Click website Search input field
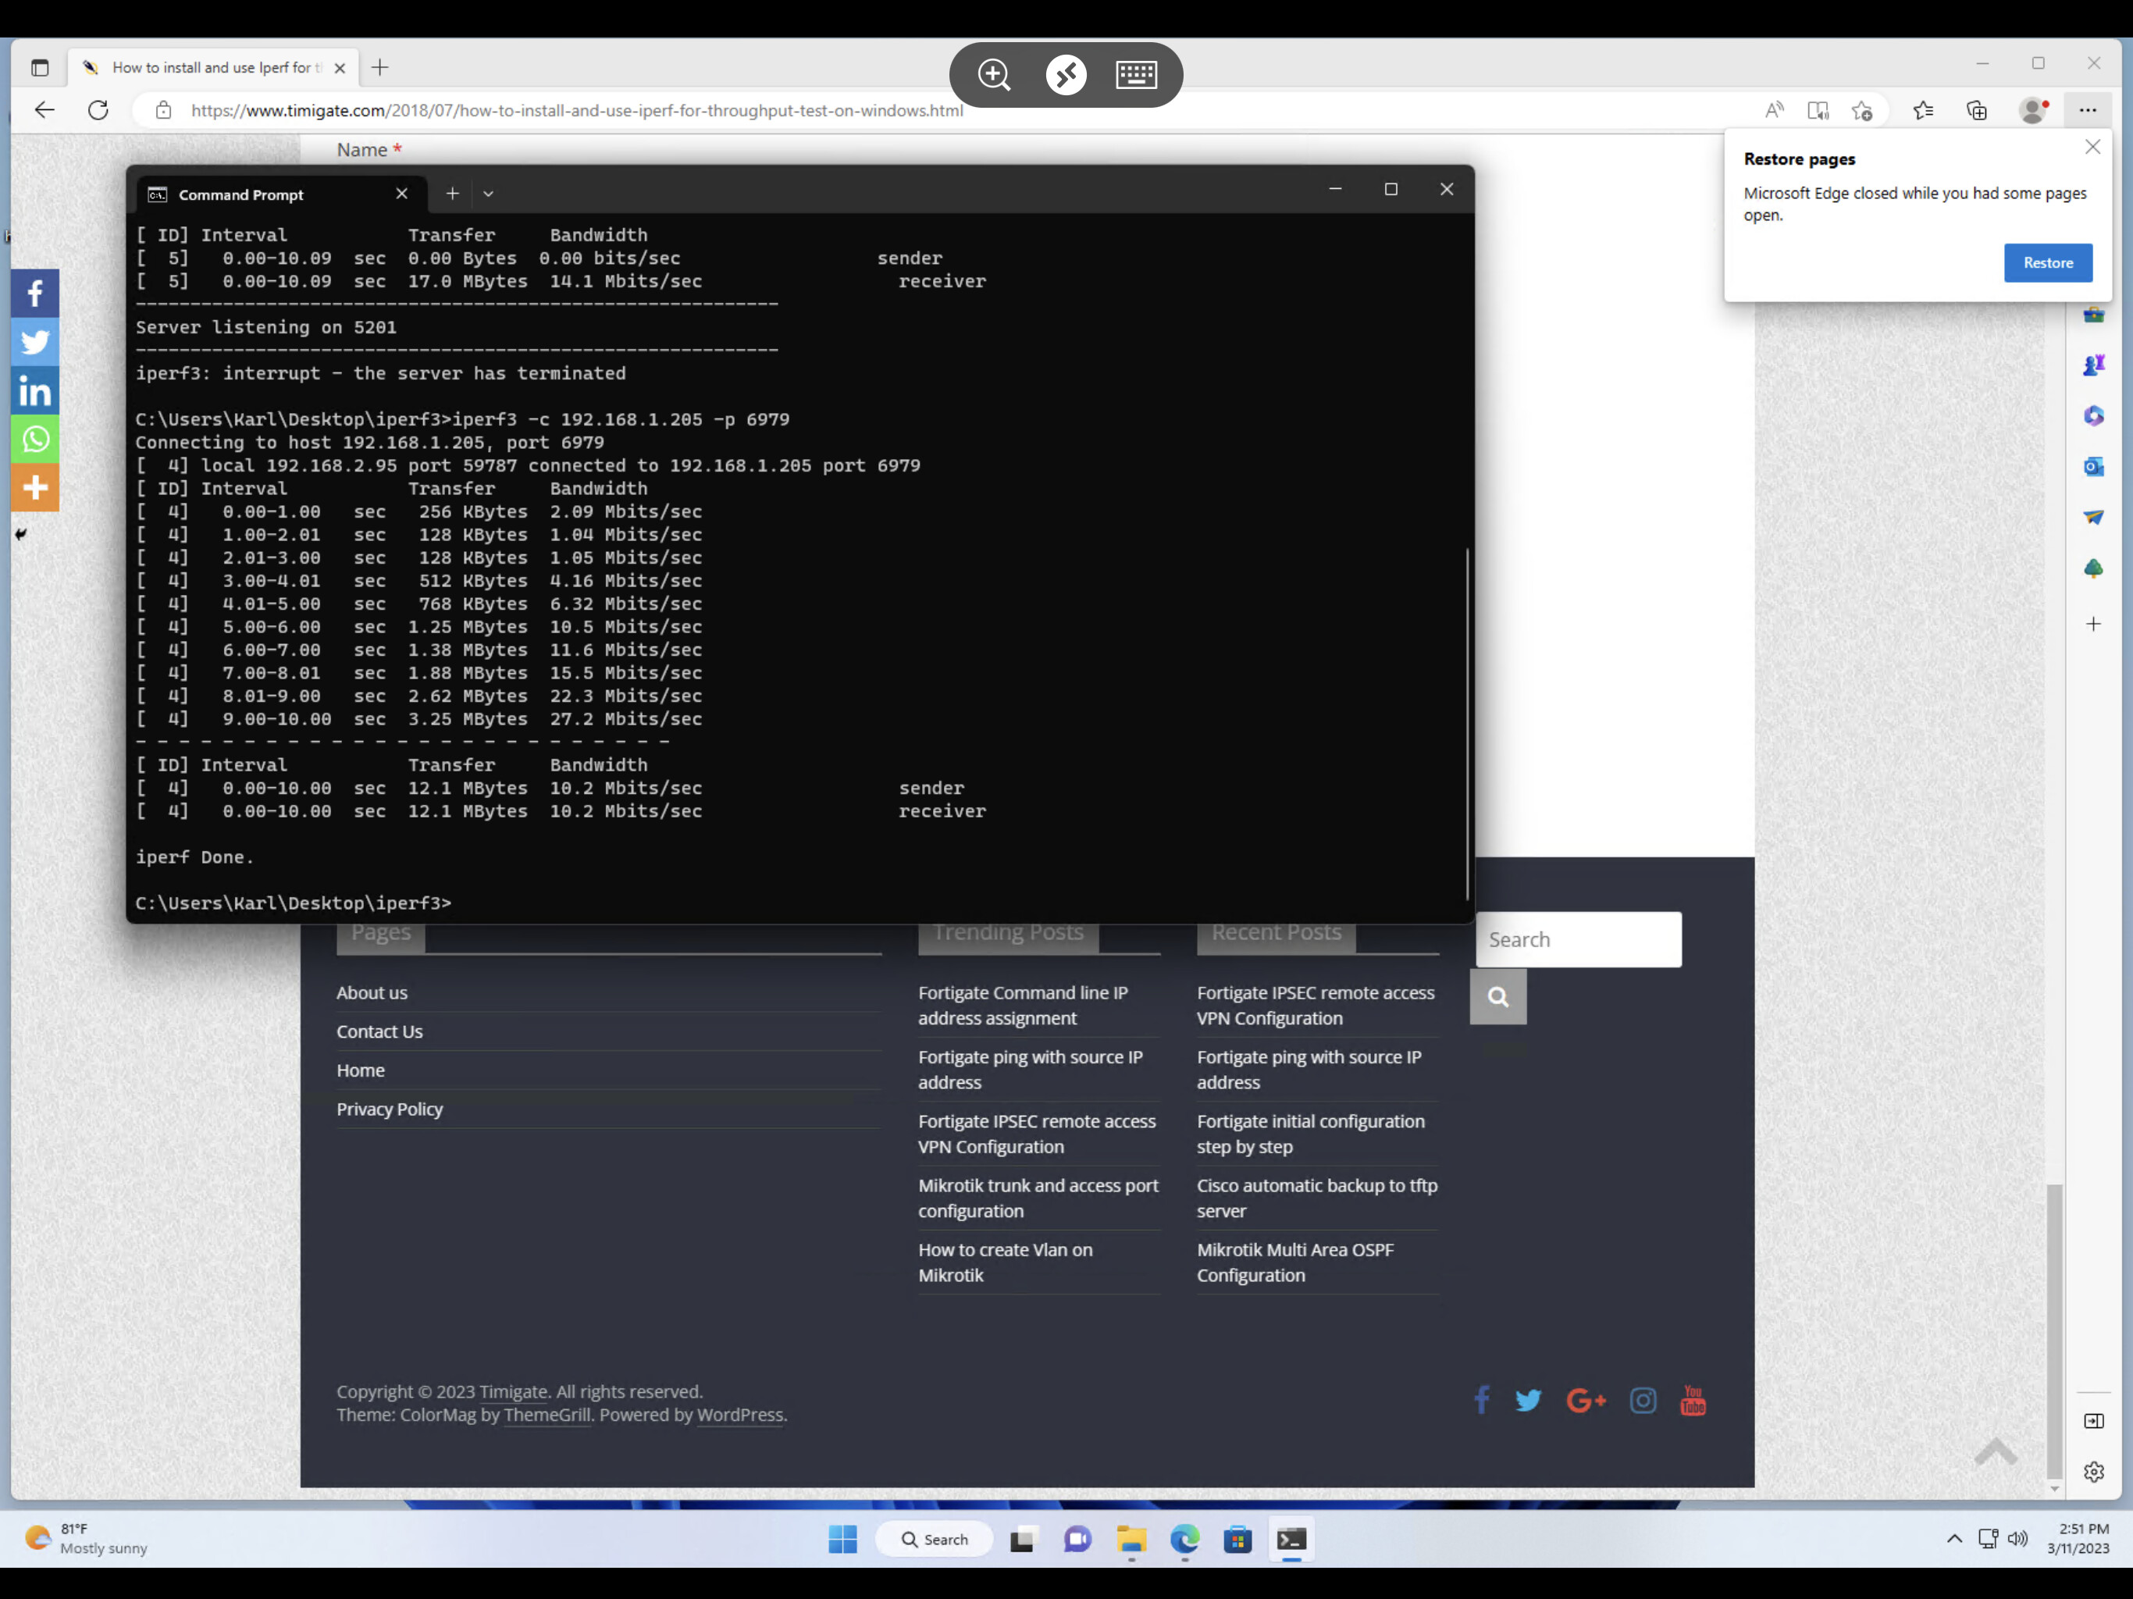 coord(1578,939)
